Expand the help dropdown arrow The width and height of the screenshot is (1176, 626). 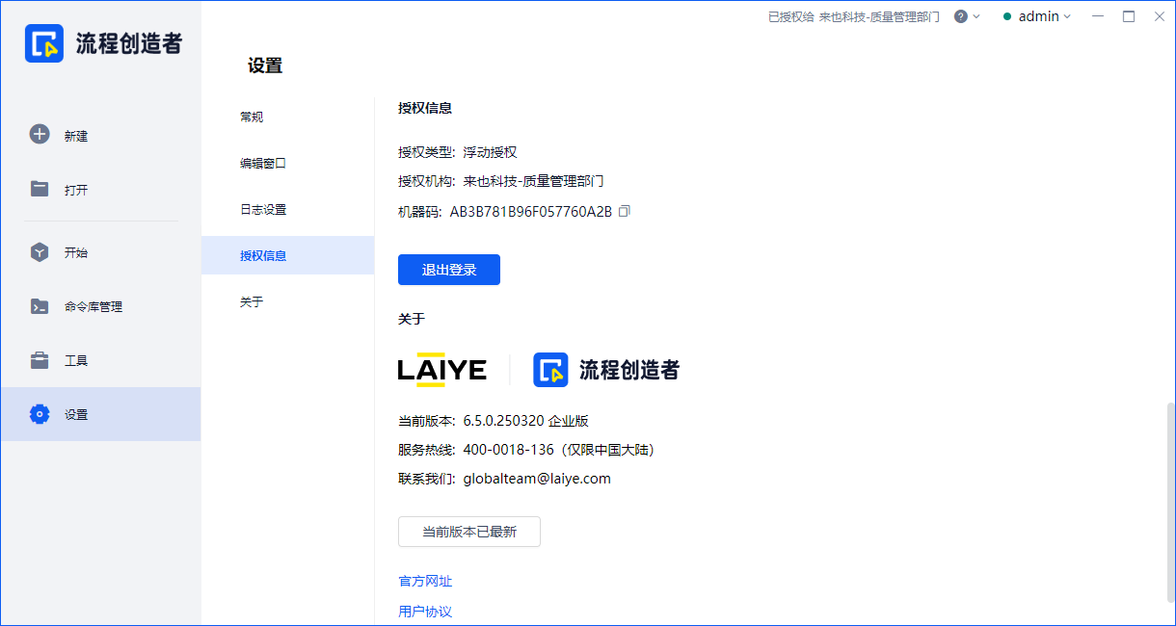[x=976, y=16]
